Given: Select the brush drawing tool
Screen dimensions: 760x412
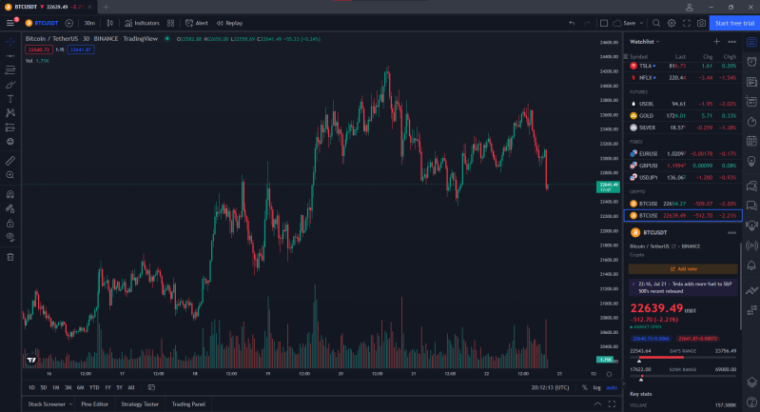Looking at the screenshot, I should [x=10, y=85].
